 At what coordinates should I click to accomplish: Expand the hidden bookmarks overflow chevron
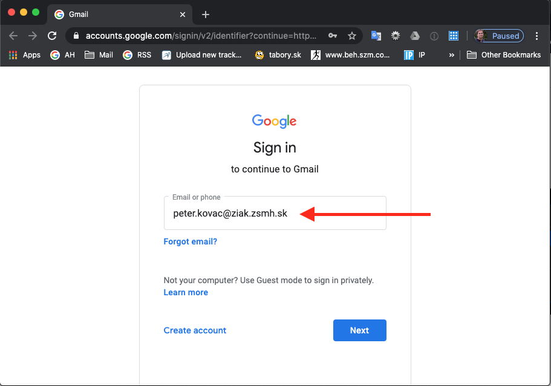point(451,55)
